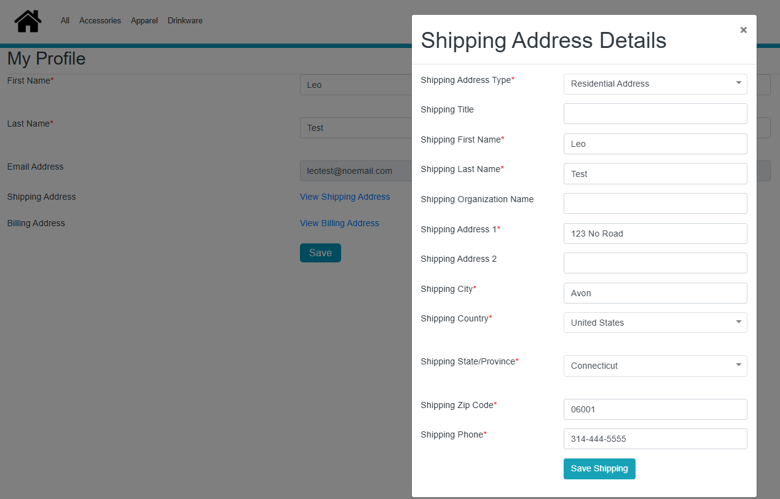Open the Shipping Address Type dropdown

pos(655,84)
